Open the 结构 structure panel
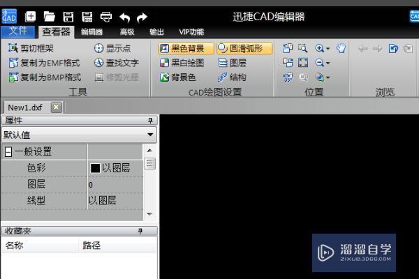 click(232, 77)
